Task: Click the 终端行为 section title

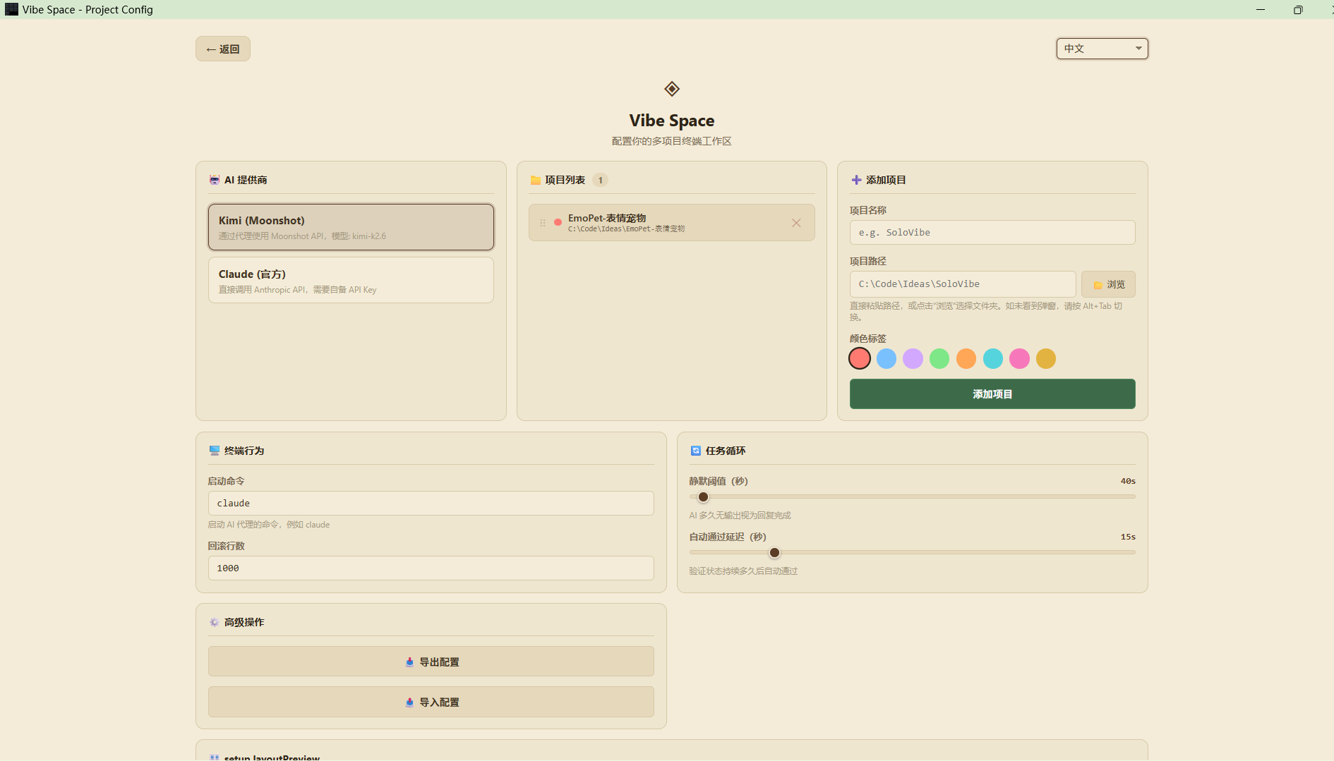Action: click(x=244, y=451)
